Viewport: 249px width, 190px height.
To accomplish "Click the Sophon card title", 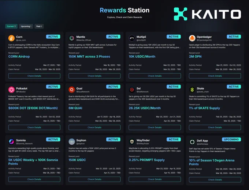I will 81,140.
